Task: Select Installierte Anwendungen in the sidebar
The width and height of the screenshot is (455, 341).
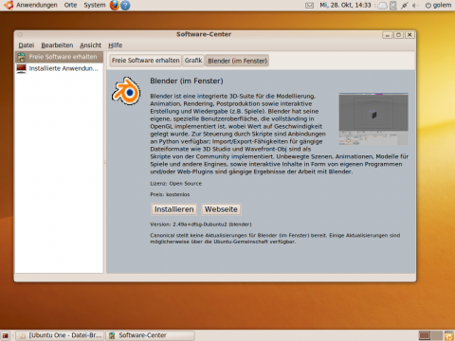Action: point(59,68)
